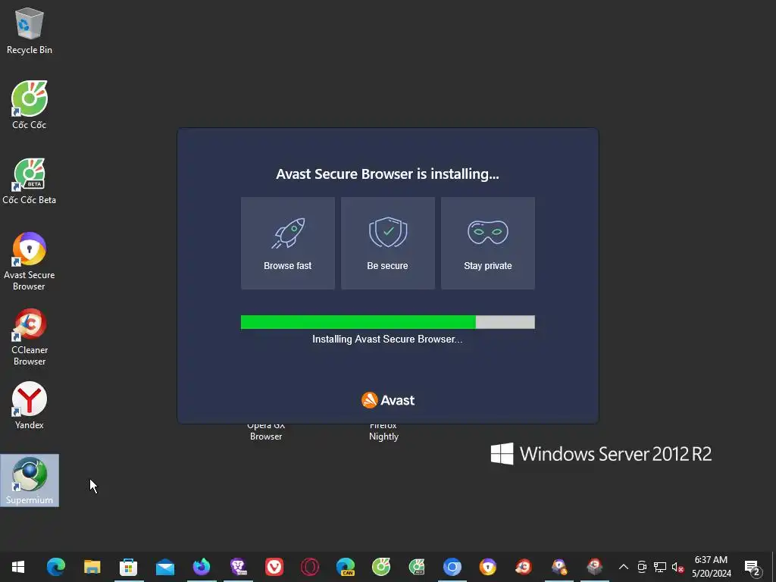Click the Avast logo in the installer
The image size is (776, 582).
[x=388, y=400]
